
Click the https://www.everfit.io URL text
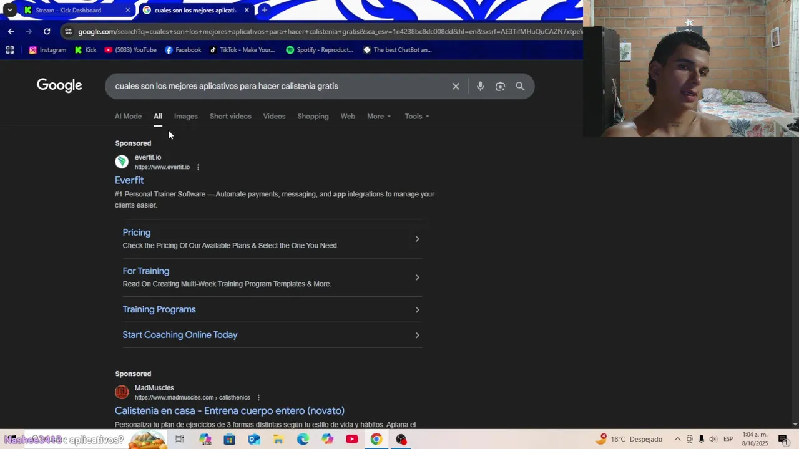click(162, 167)
